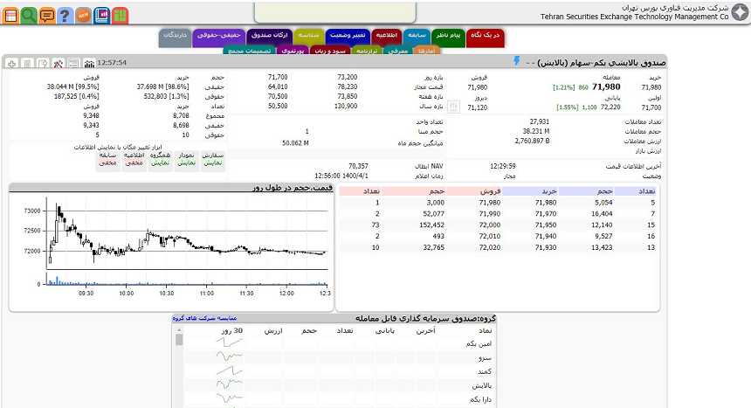Click the green magnifier search icon

coord(29,15)
